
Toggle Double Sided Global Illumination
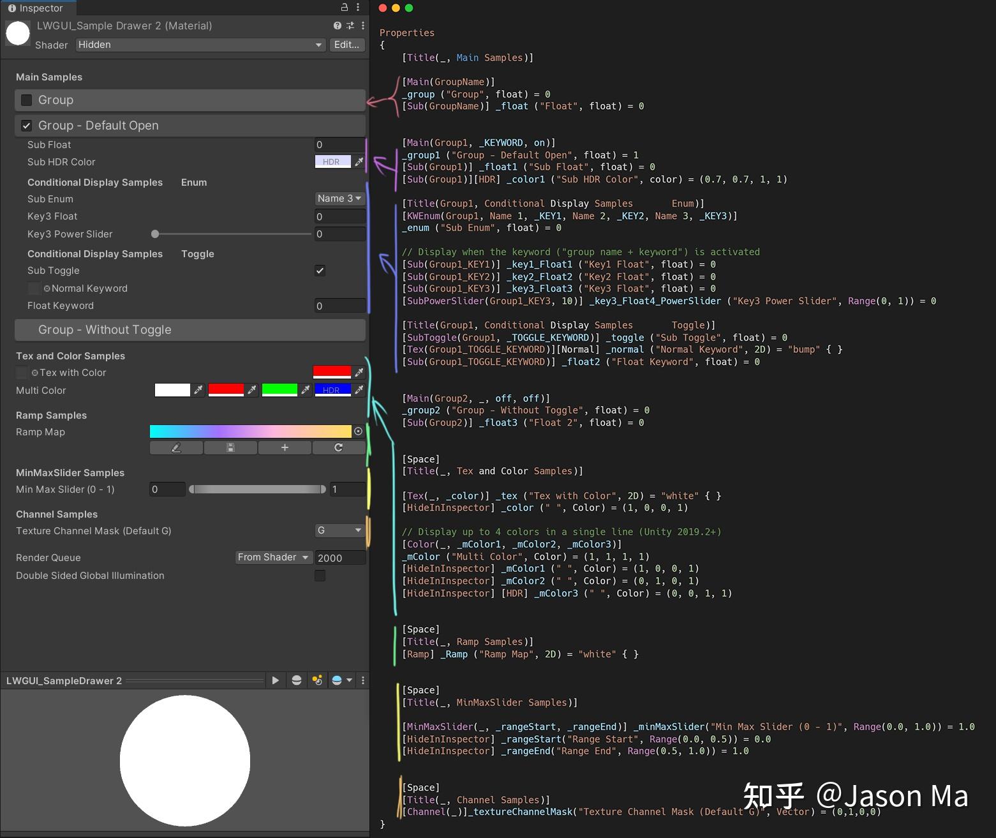pos(320,575)
